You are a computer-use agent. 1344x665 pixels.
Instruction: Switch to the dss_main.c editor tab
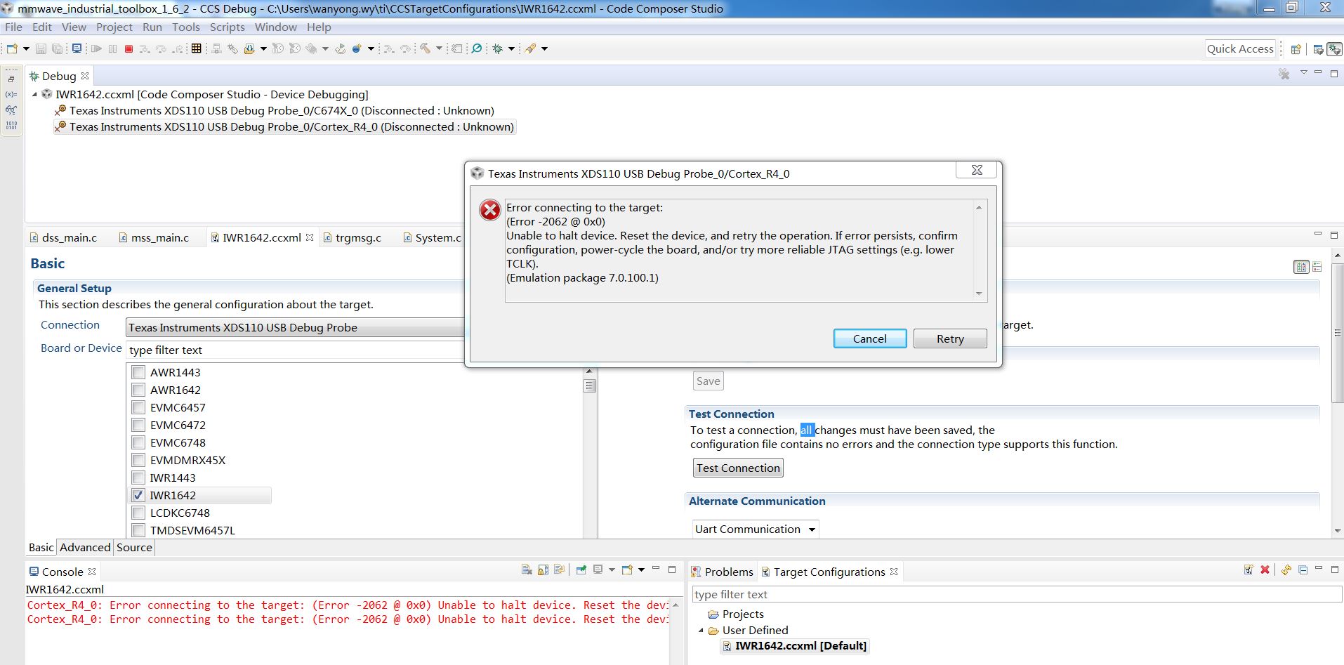63,237
